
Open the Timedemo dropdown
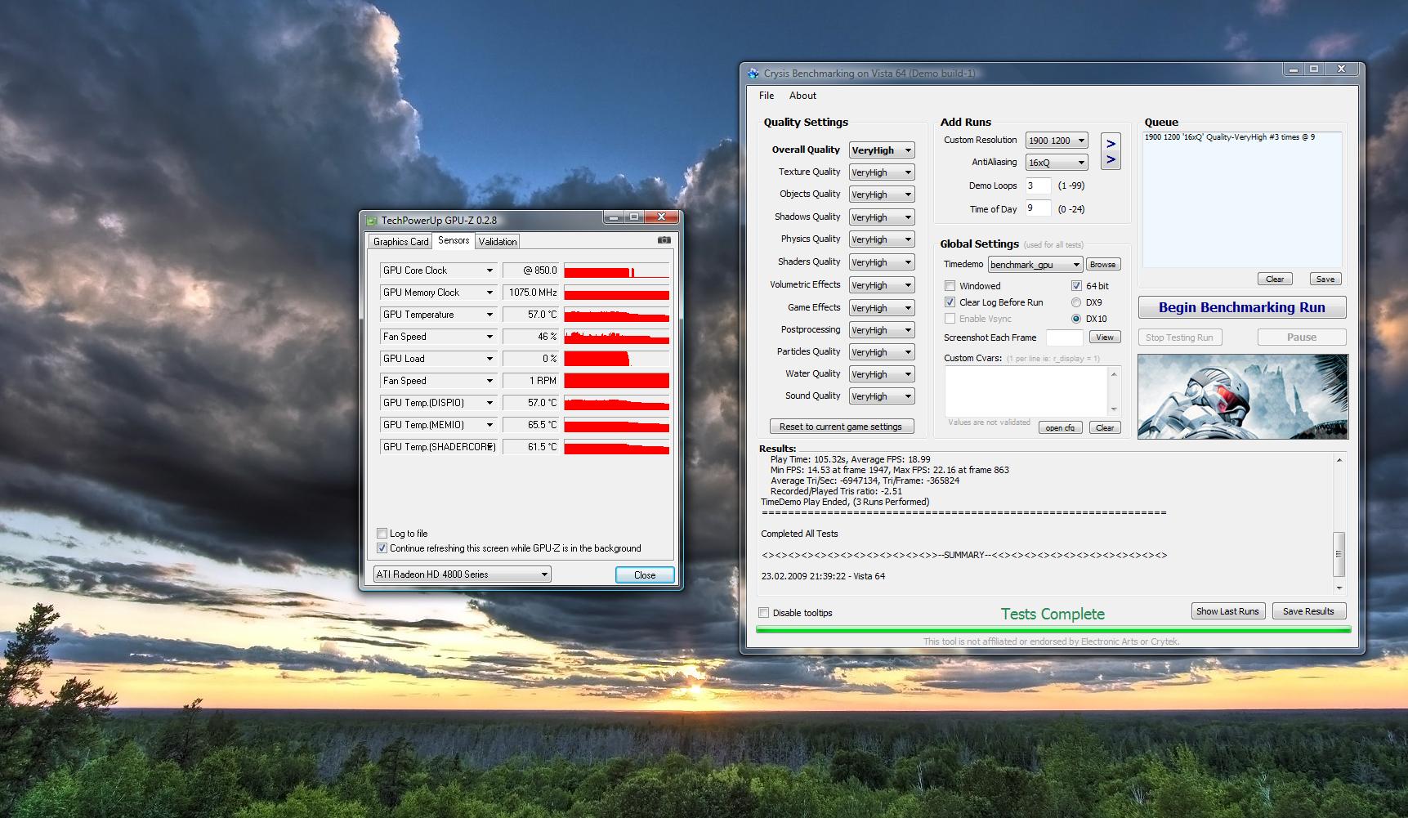click(x=1035, y=265)
